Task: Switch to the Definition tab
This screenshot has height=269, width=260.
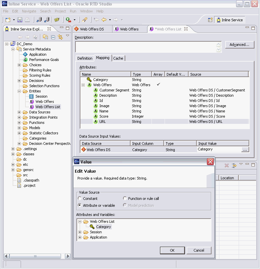Action: (85, 58)
